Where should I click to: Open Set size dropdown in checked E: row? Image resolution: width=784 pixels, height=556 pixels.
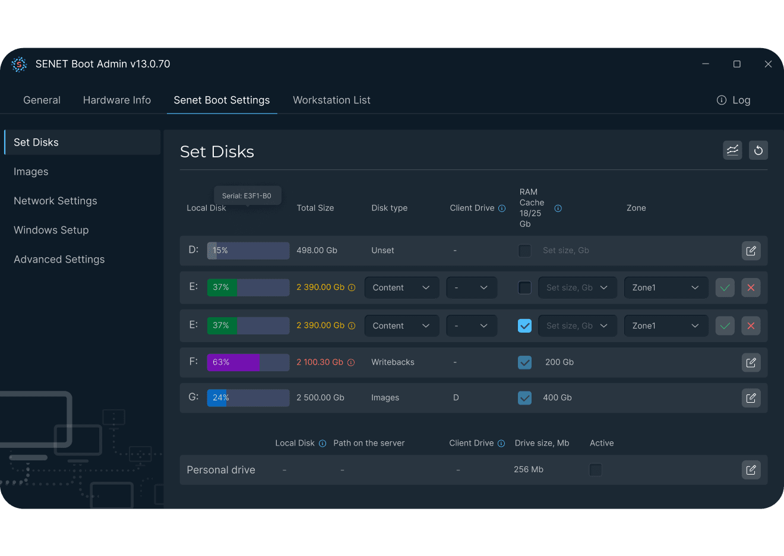point(577,326)
